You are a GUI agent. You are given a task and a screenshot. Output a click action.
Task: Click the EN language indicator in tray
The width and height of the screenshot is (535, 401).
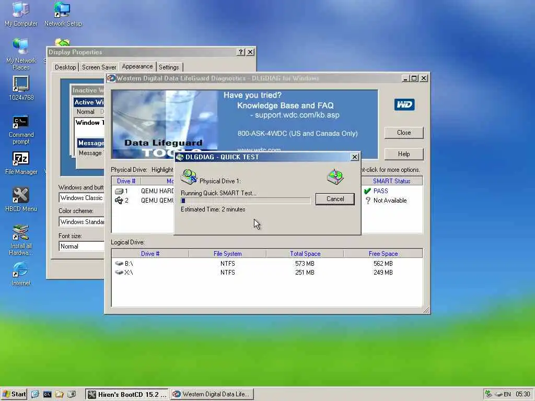pos(507,395)
